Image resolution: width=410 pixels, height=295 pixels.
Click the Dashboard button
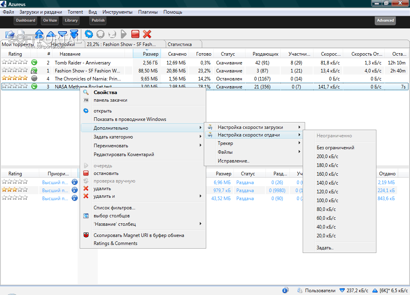tap(25, 20)
